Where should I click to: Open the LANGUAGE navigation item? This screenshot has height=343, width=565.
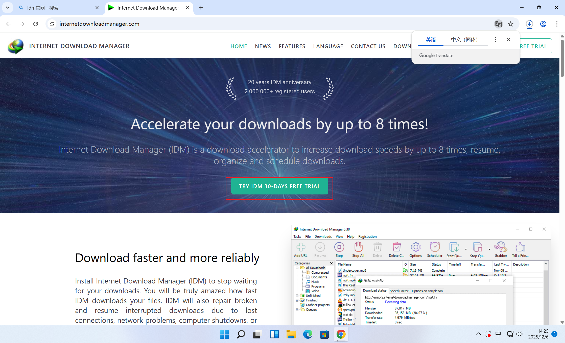click(328, 46)
